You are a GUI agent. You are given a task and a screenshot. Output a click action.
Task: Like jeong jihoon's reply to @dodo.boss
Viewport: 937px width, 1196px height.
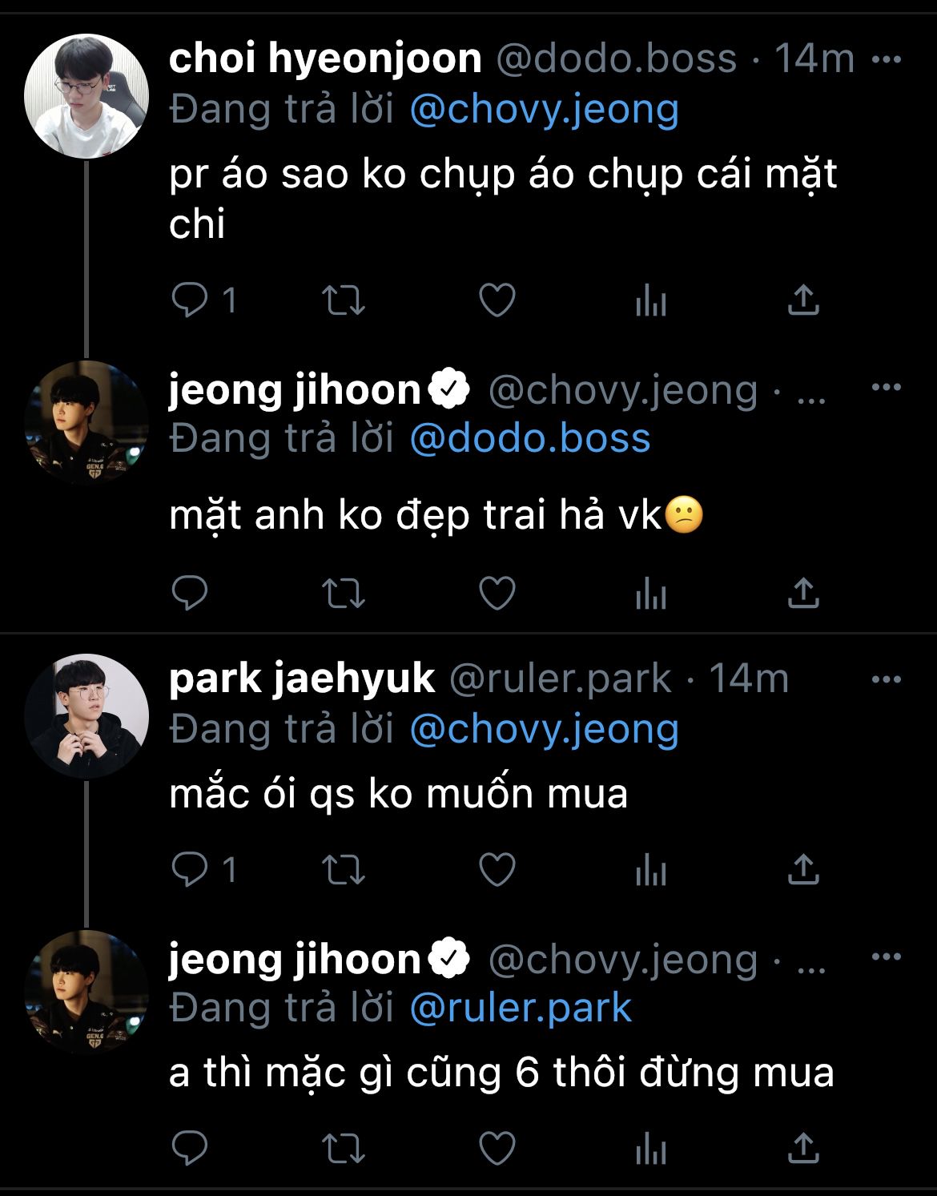[x=497, y=594]
